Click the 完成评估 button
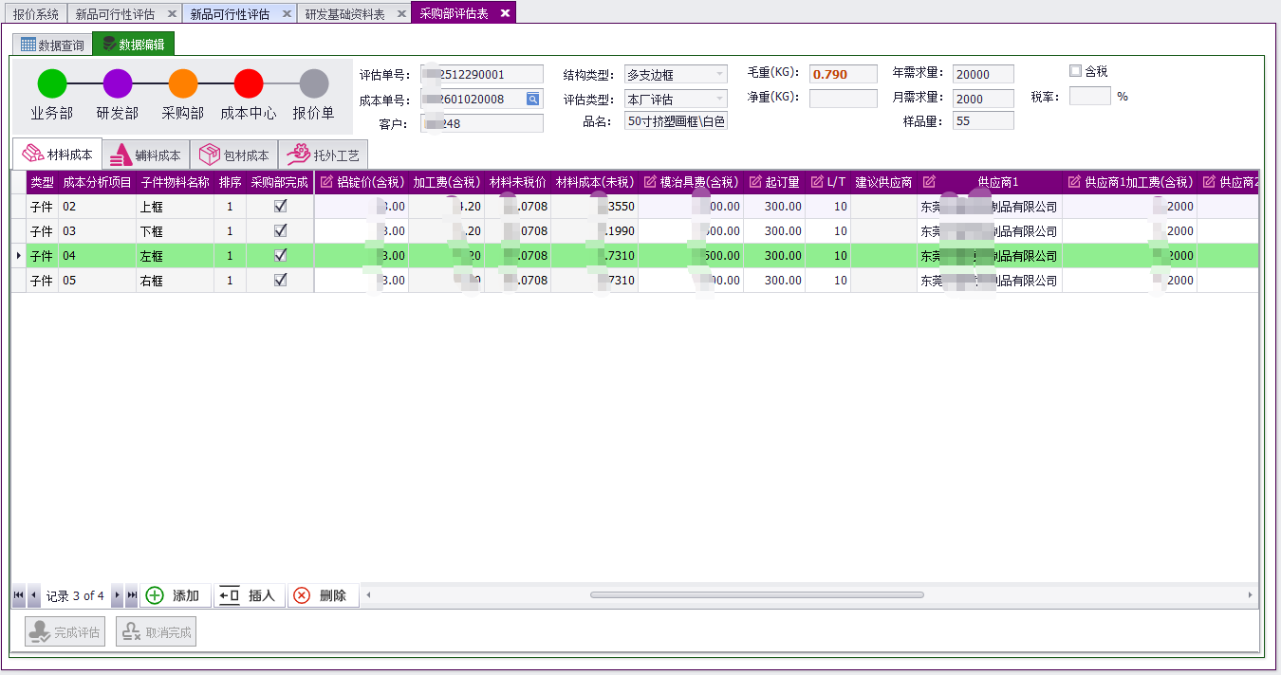Image resolution: width=1281 pixels, height=675 pixels. (x=66, y=632)
